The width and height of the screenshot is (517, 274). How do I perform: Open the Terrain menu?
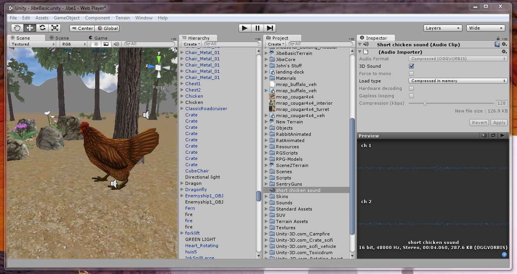pyautogui.click(x=122, y=18)
